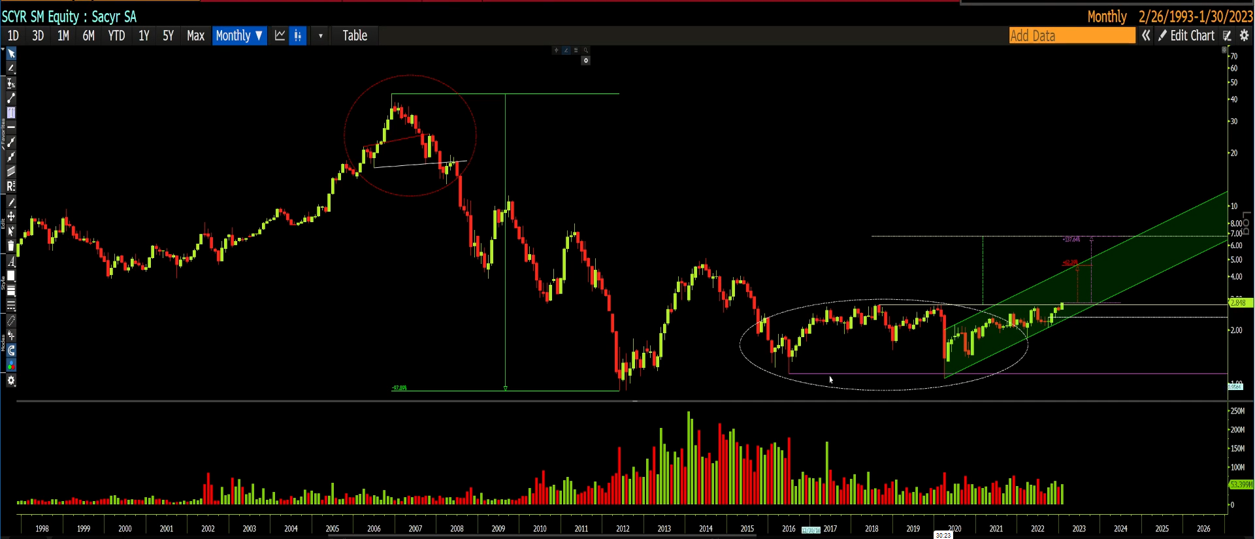Screen dimensions: 1255x539
Task: Open the Table view
Action: tap(355, 36)
